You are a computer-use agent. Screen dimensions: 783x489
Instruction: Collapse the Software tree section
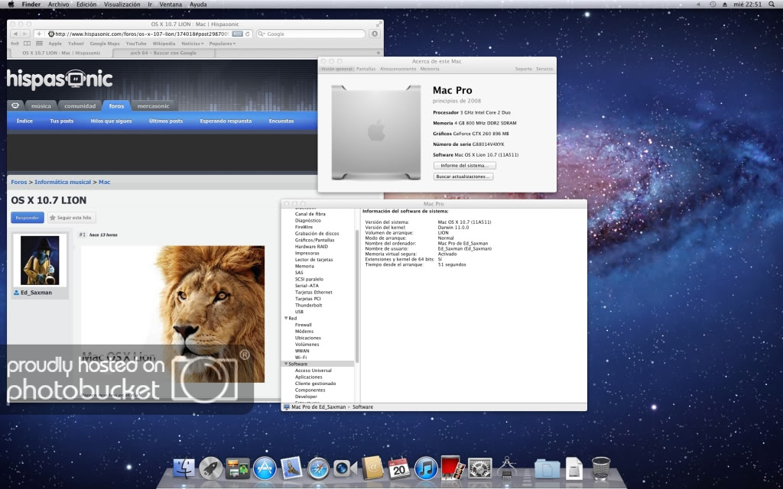(x=285, y=364)
